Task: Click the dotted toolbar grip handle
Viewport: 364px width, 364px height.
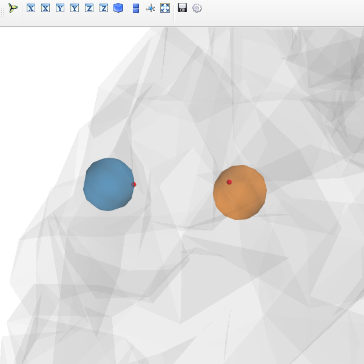Action: [2, 13]
